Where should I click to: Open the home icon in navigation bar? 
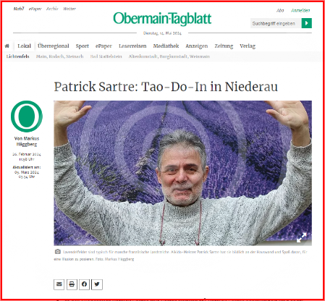tap(7, 46)
